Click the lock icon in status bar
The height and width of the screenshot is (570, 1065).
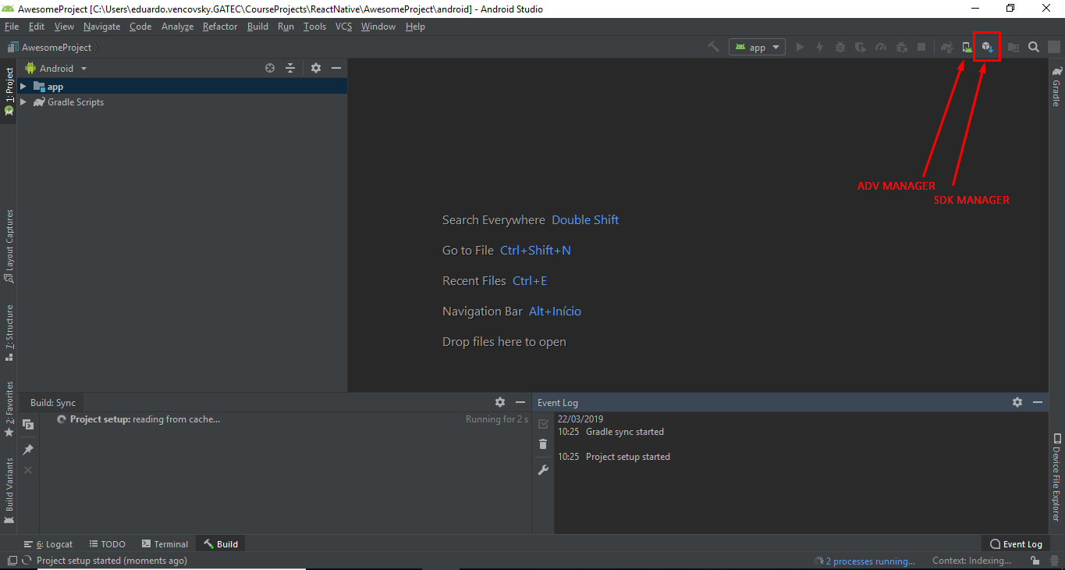(x=1035, y=561)
